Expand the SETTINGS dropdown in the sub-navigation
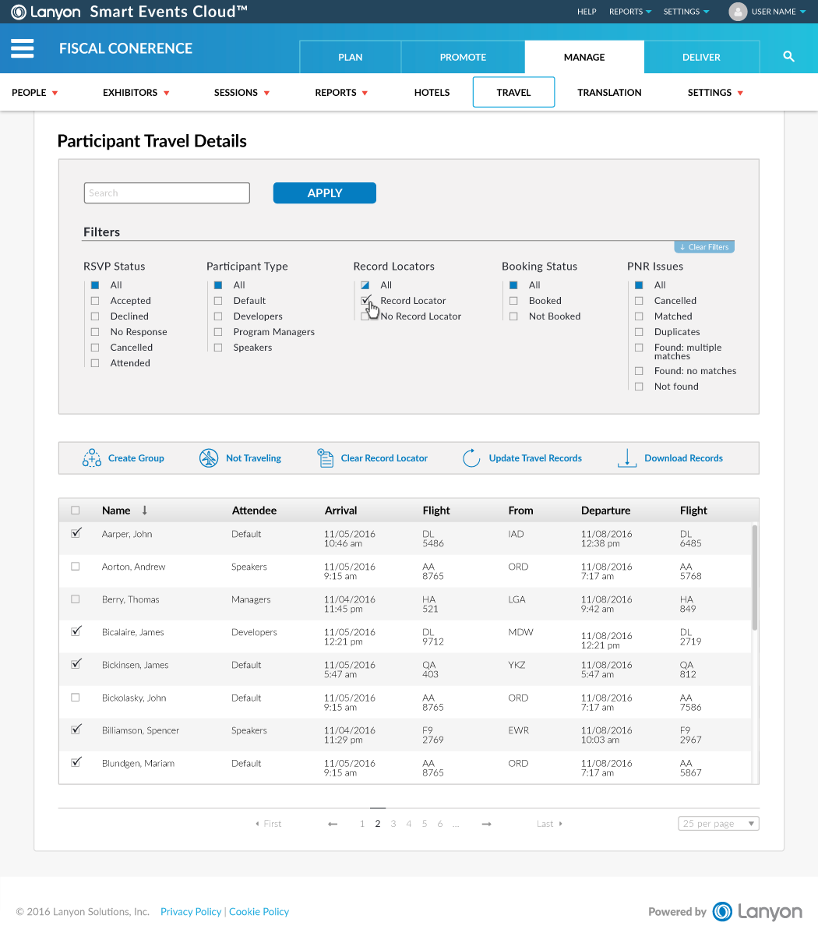Image resolution: width=818 pixels, height=947 pixels. click(x=715, y=93)
